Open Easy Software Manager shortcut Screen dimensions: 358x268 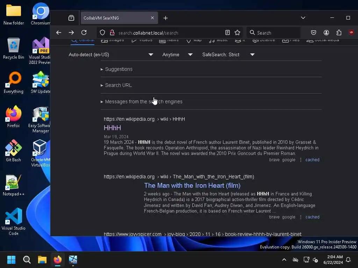[x=40, y=119]
